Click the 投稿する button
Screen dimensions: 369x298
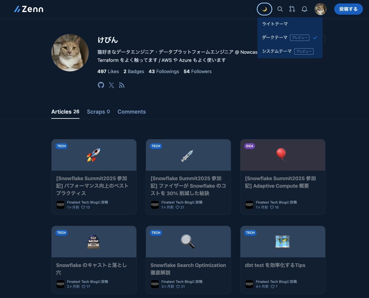coord(348,9)
